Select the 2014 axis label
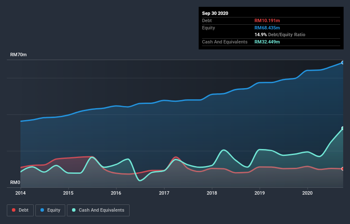The height and width of the screenshot is (224, 350). (20, 193)
